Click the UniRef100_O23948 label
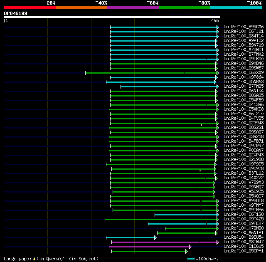The image size is (266, 262). pyautogui.click(x=244, y=123)
